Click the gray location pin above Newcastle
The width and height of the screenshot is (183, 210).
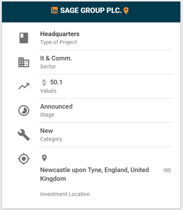(x=44, y=158)
